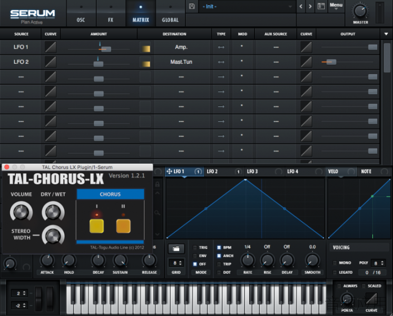Enable LEGATO voicing checkbox
This screenshot has height=316, width=393.
pos(335,272)
